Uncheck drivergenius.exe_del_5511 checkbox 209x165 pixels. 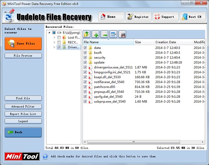coord(85,67)
